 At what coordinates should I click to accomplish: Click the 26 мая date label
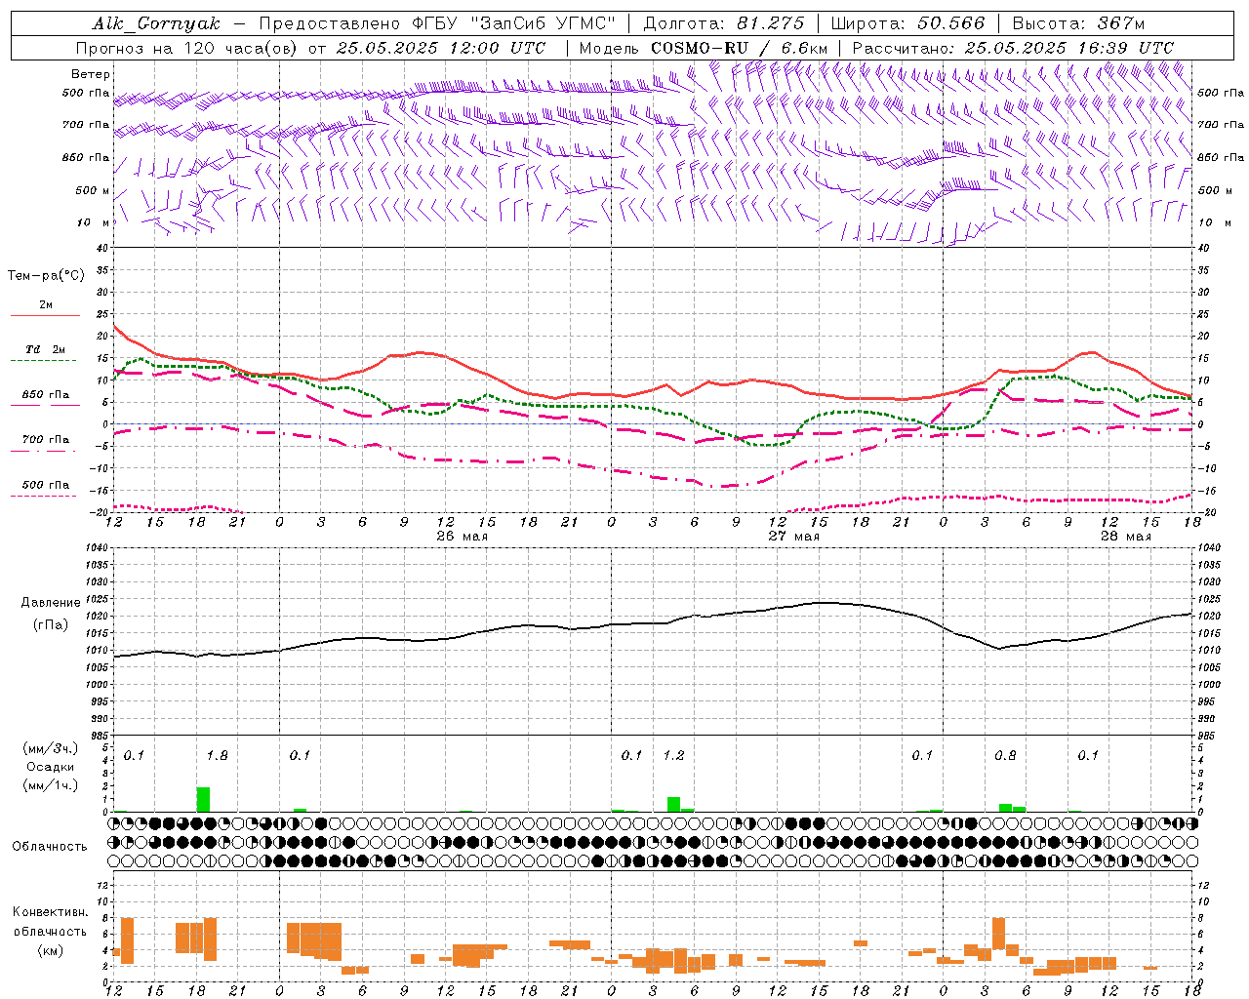[462, 536]
